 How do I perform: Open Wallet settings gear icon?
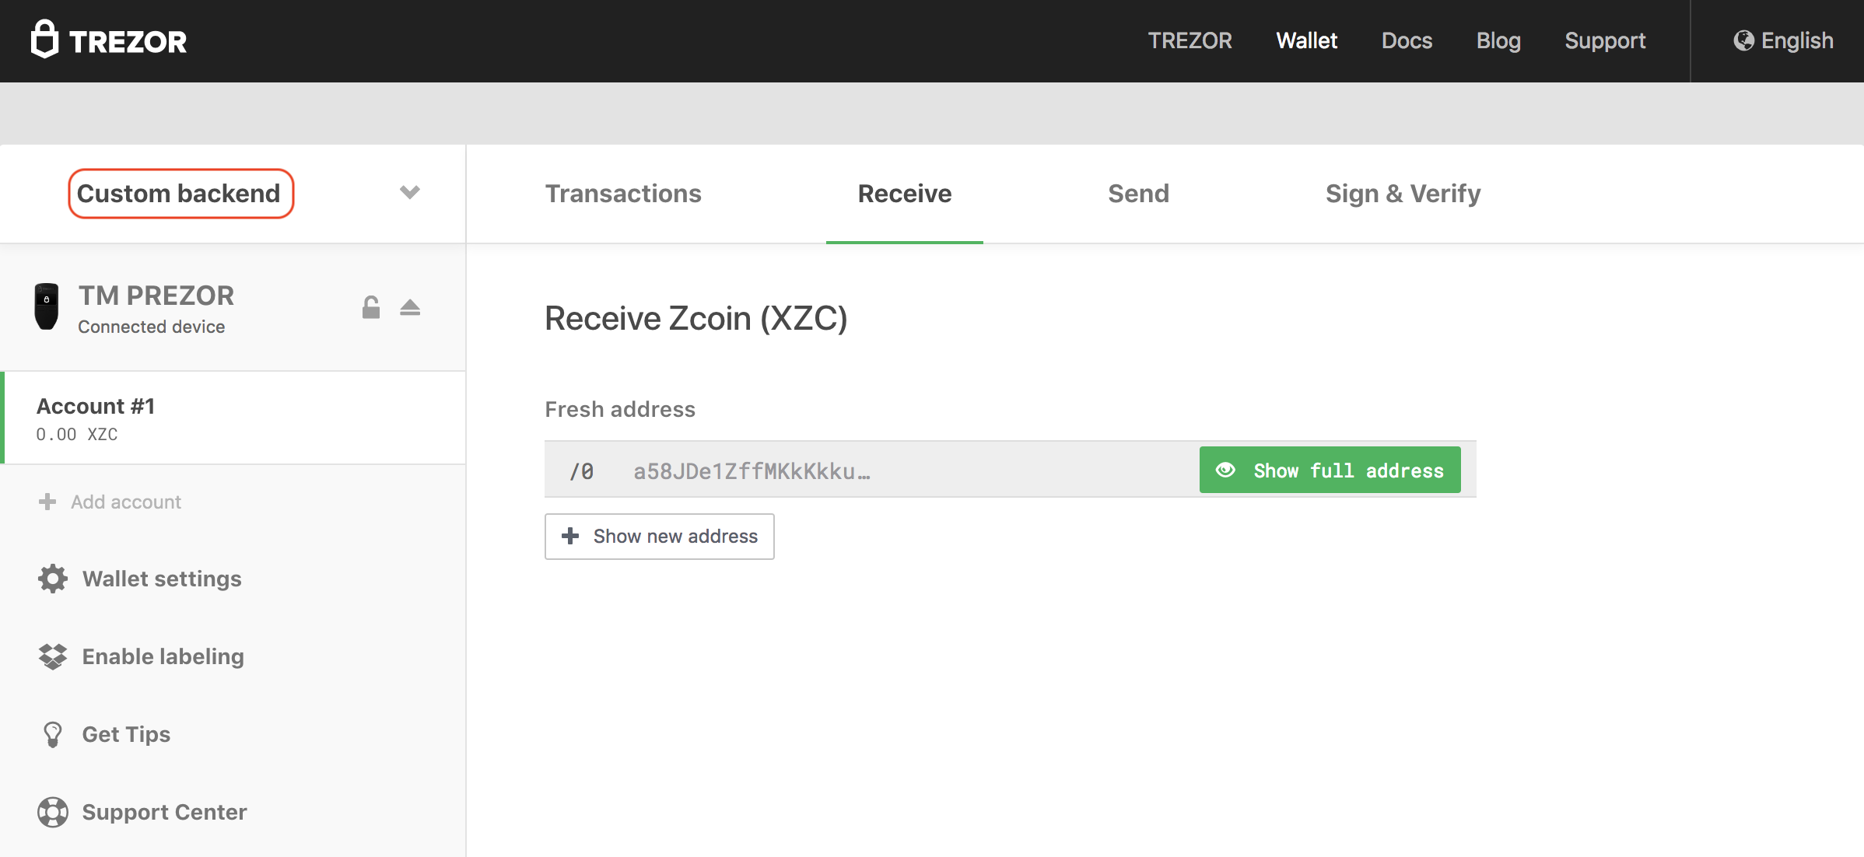[53, 579]
